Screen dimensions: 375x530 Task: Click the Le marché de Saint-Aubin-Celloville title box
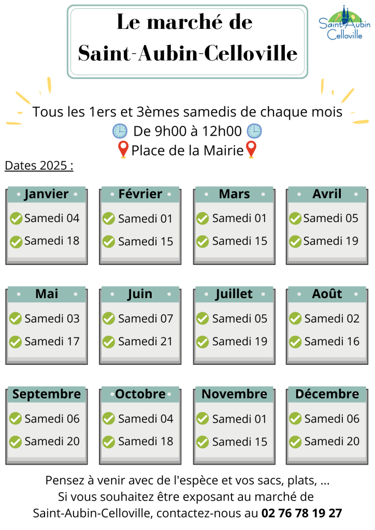click(x=187, y=42)
